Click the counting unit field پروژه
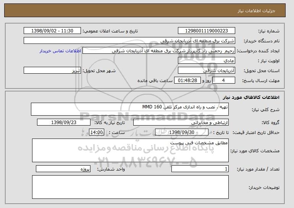This screenshot has height=208, width=294. (x=63, y=169)
